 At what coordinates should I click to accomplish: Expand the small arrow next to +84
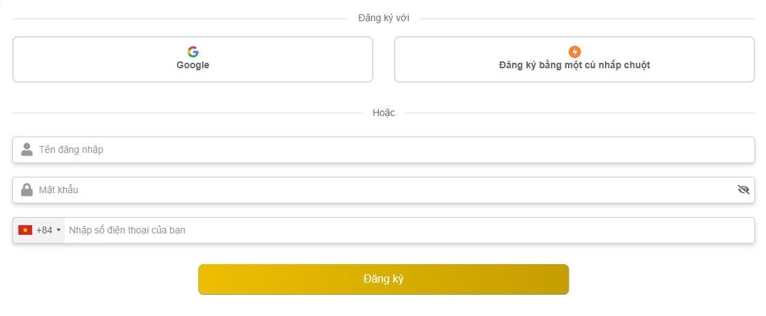pos(59,231)
